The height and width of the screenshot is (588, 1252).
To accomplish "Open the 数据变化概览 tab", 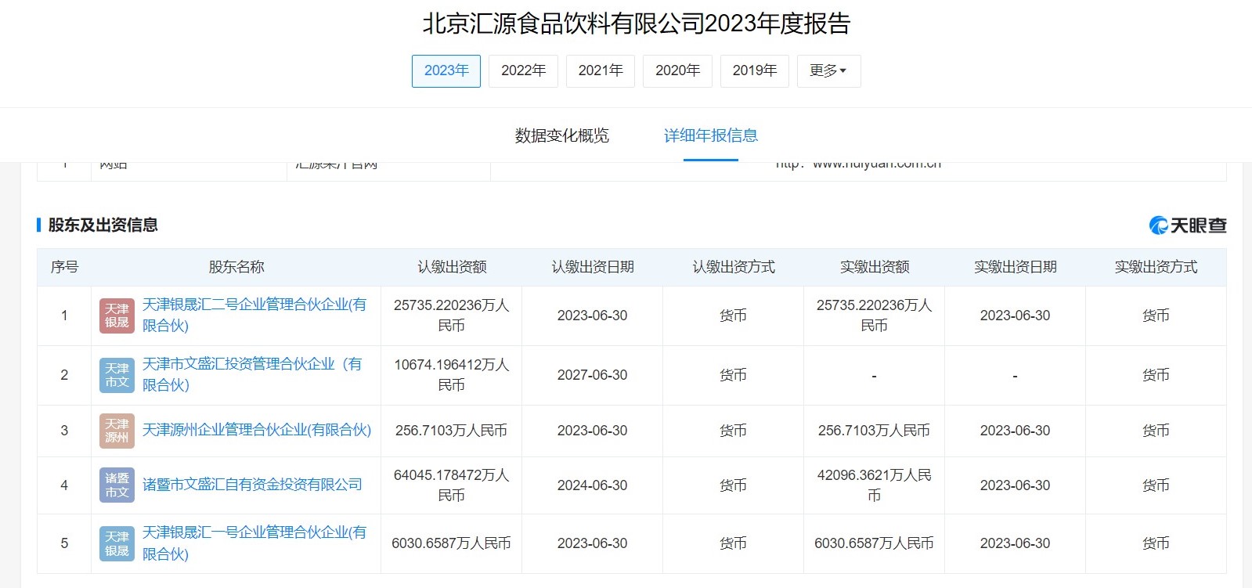I will click(562, 135).
